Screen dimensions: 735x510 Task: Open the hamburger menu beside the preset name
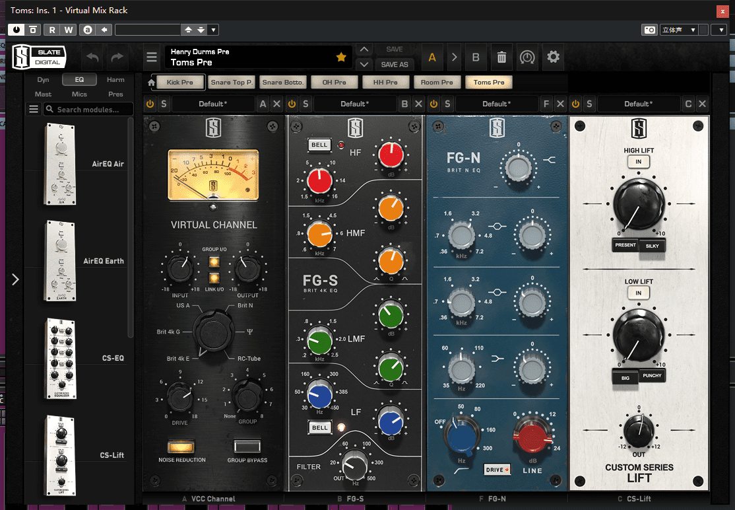pos(151,57)
